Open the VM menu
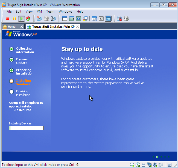 39,12
